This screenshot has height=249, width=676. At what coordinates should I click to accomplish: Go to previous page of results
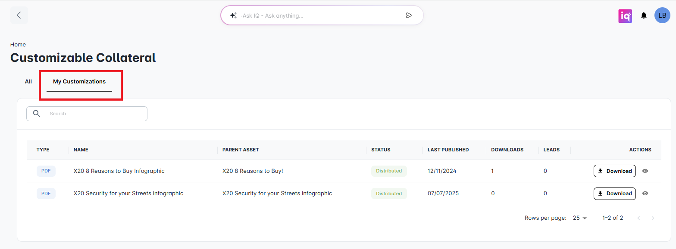click(x=638, y=218)
